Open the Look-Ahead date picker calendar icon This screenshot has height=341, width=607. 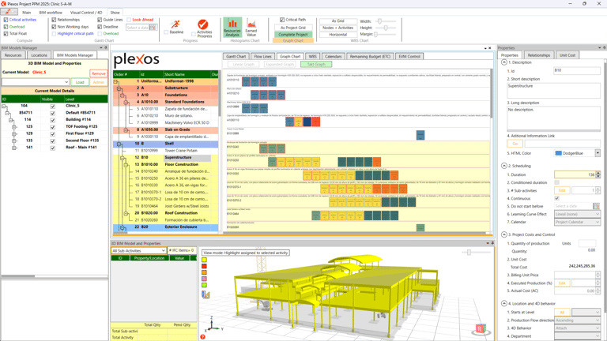click(153, 28)
